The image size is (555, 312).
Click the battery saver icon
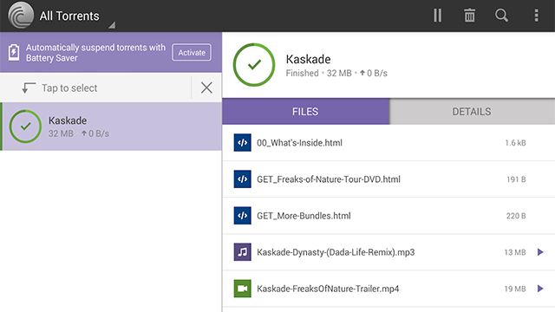pos(14,52)
